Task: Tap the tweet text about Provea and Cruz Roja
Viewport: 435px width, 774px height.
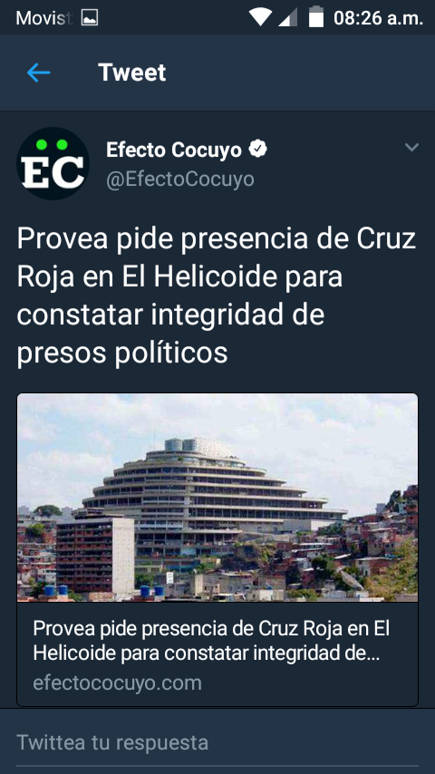Action: pos(217,295)
